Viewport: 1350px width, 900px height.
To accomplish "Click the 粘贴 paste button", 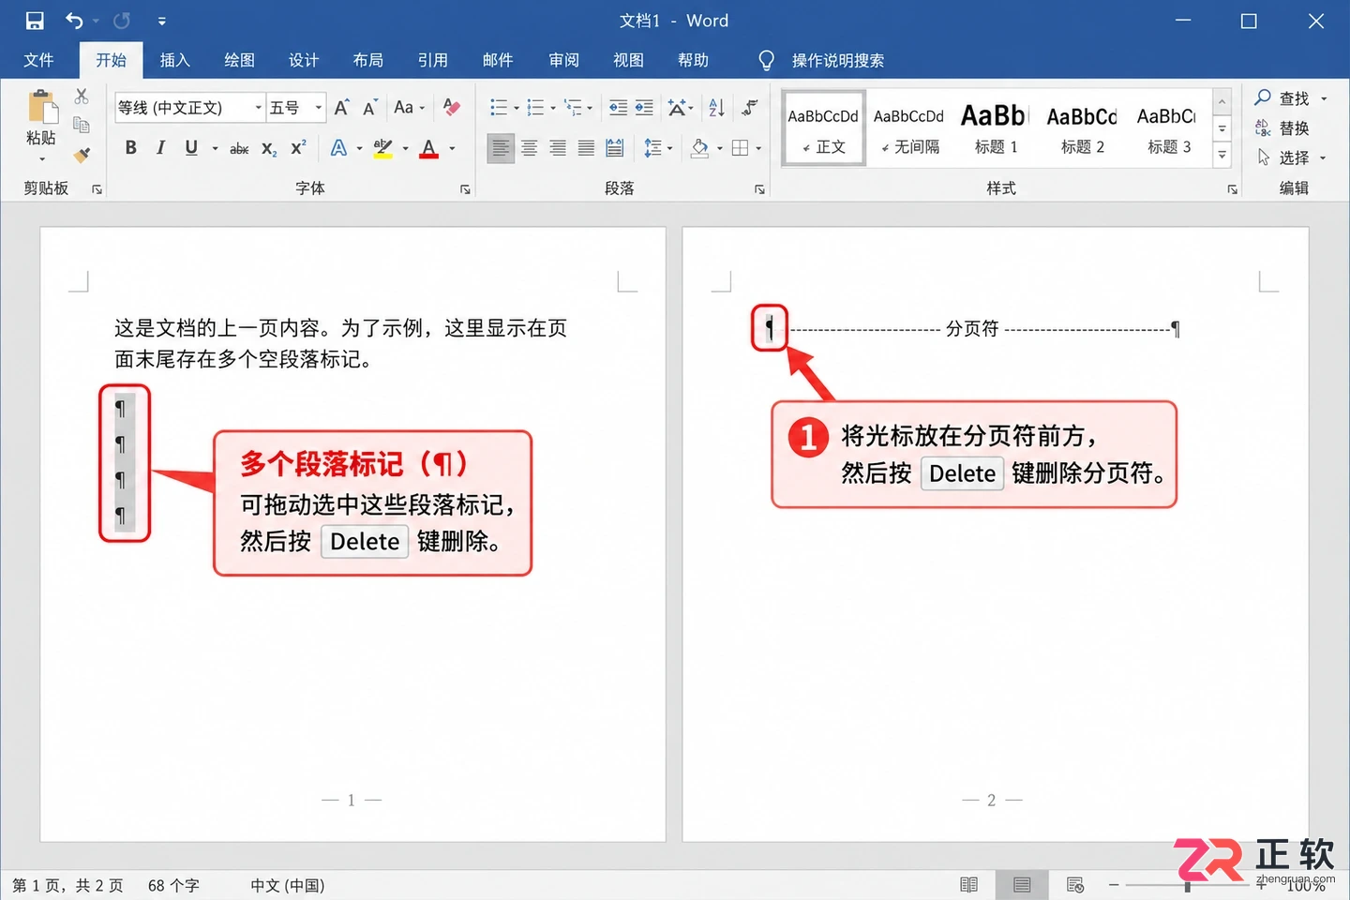I will (41, 125).
